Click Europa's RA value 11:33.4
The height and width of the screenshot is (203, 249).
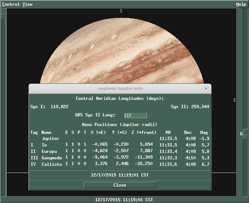168,151
